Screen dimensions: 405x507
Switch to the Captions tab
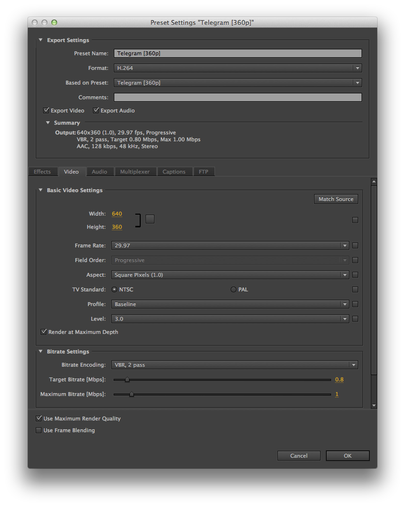point(174,172)
